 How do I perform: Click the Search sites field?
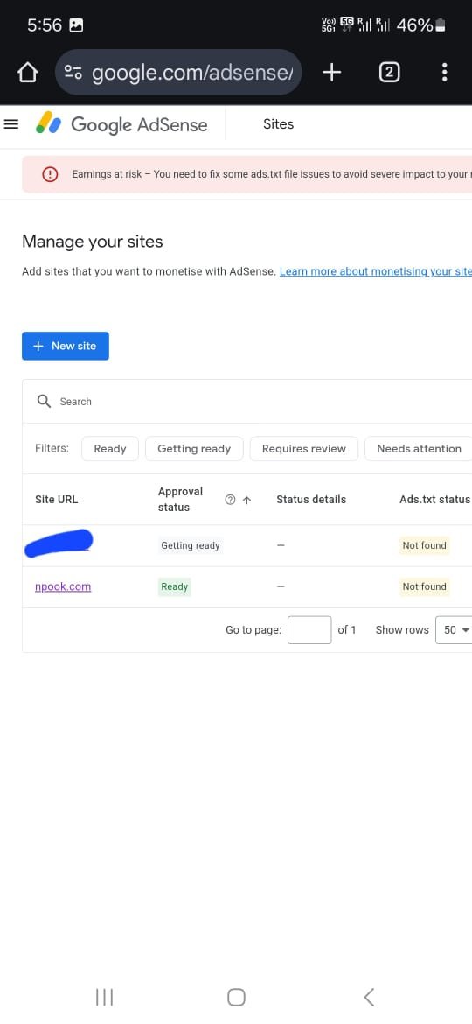tap(247, 402)
